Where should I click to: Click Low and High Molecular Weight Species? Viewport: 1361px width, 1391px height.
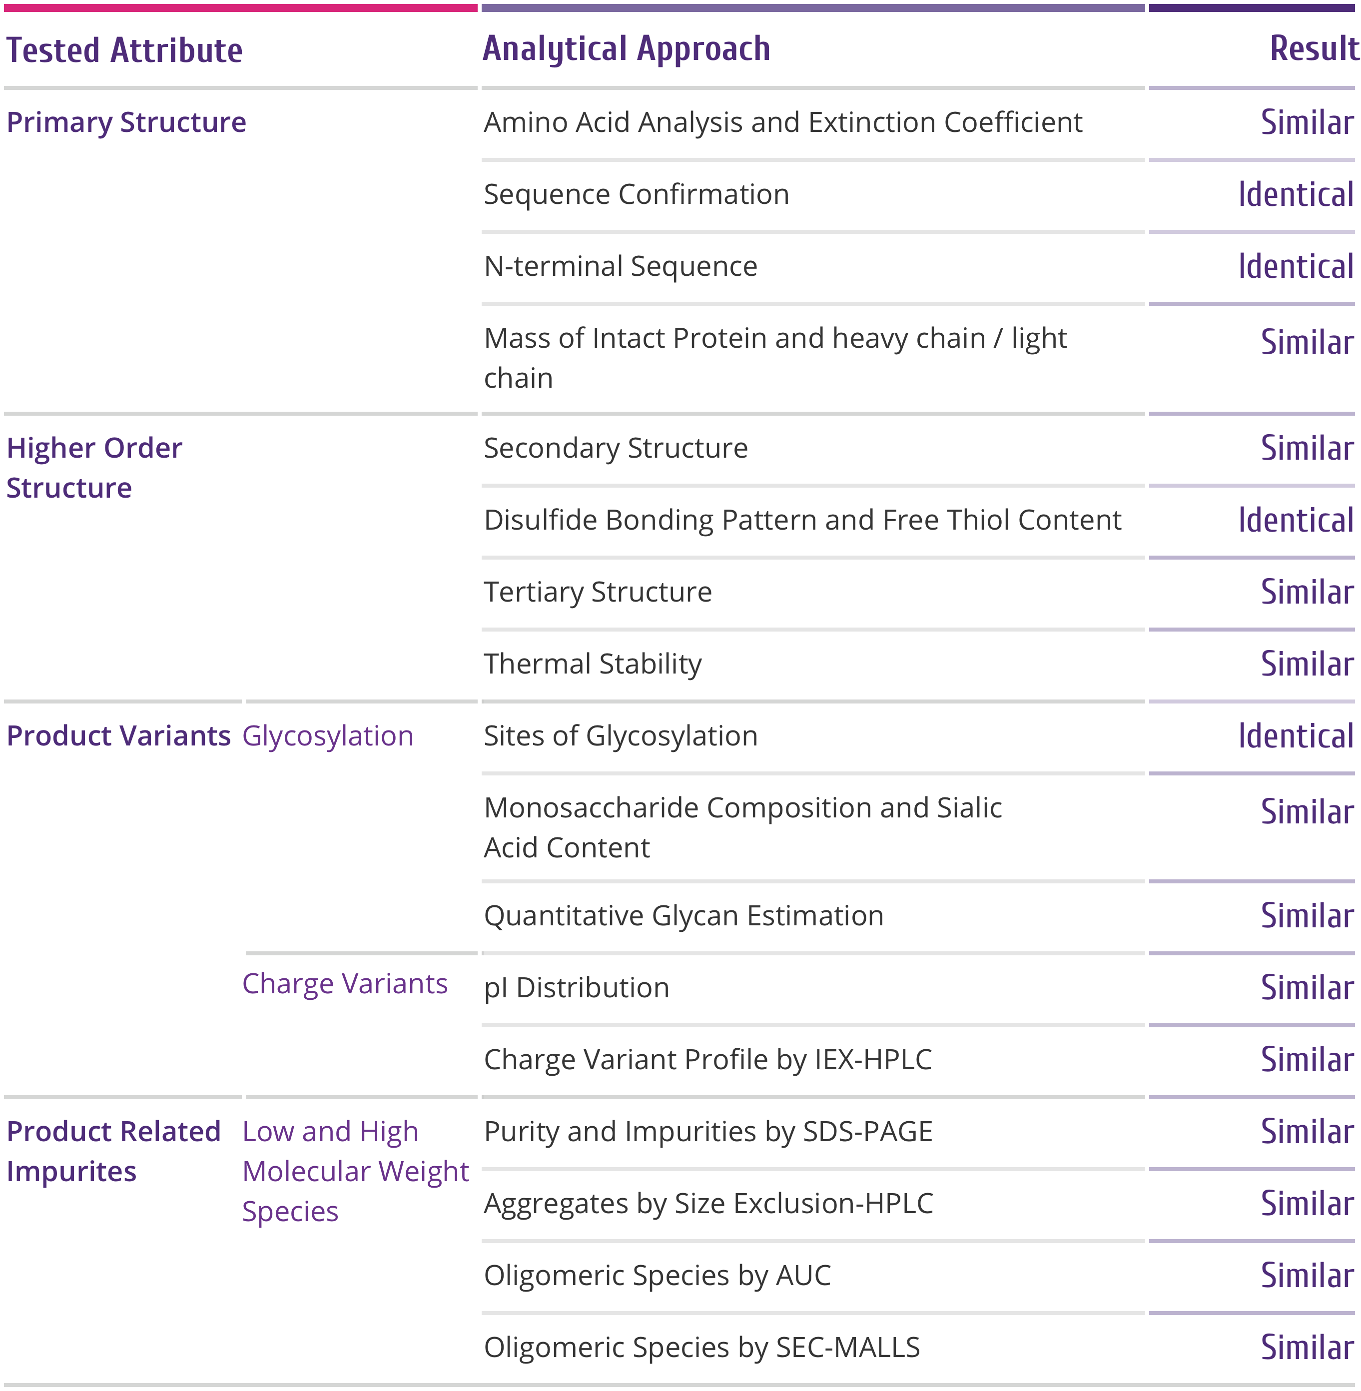(355, 1171)
